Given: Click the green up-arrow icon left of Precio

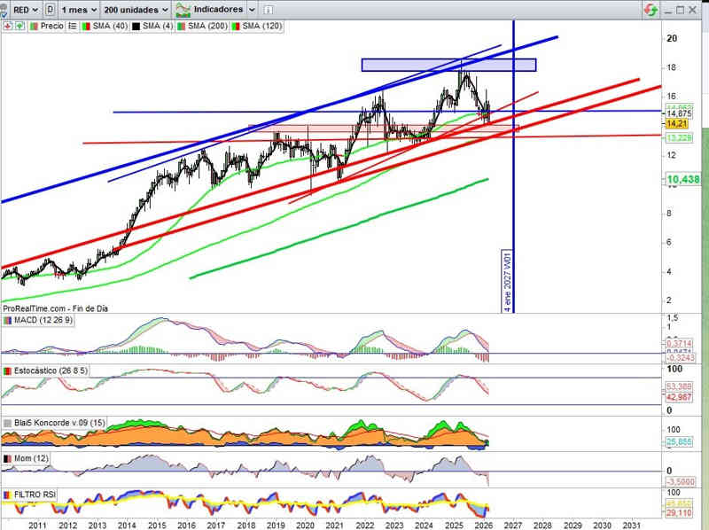Looking at the screenshot, I should pyautogui.click(x=18, y=27).
